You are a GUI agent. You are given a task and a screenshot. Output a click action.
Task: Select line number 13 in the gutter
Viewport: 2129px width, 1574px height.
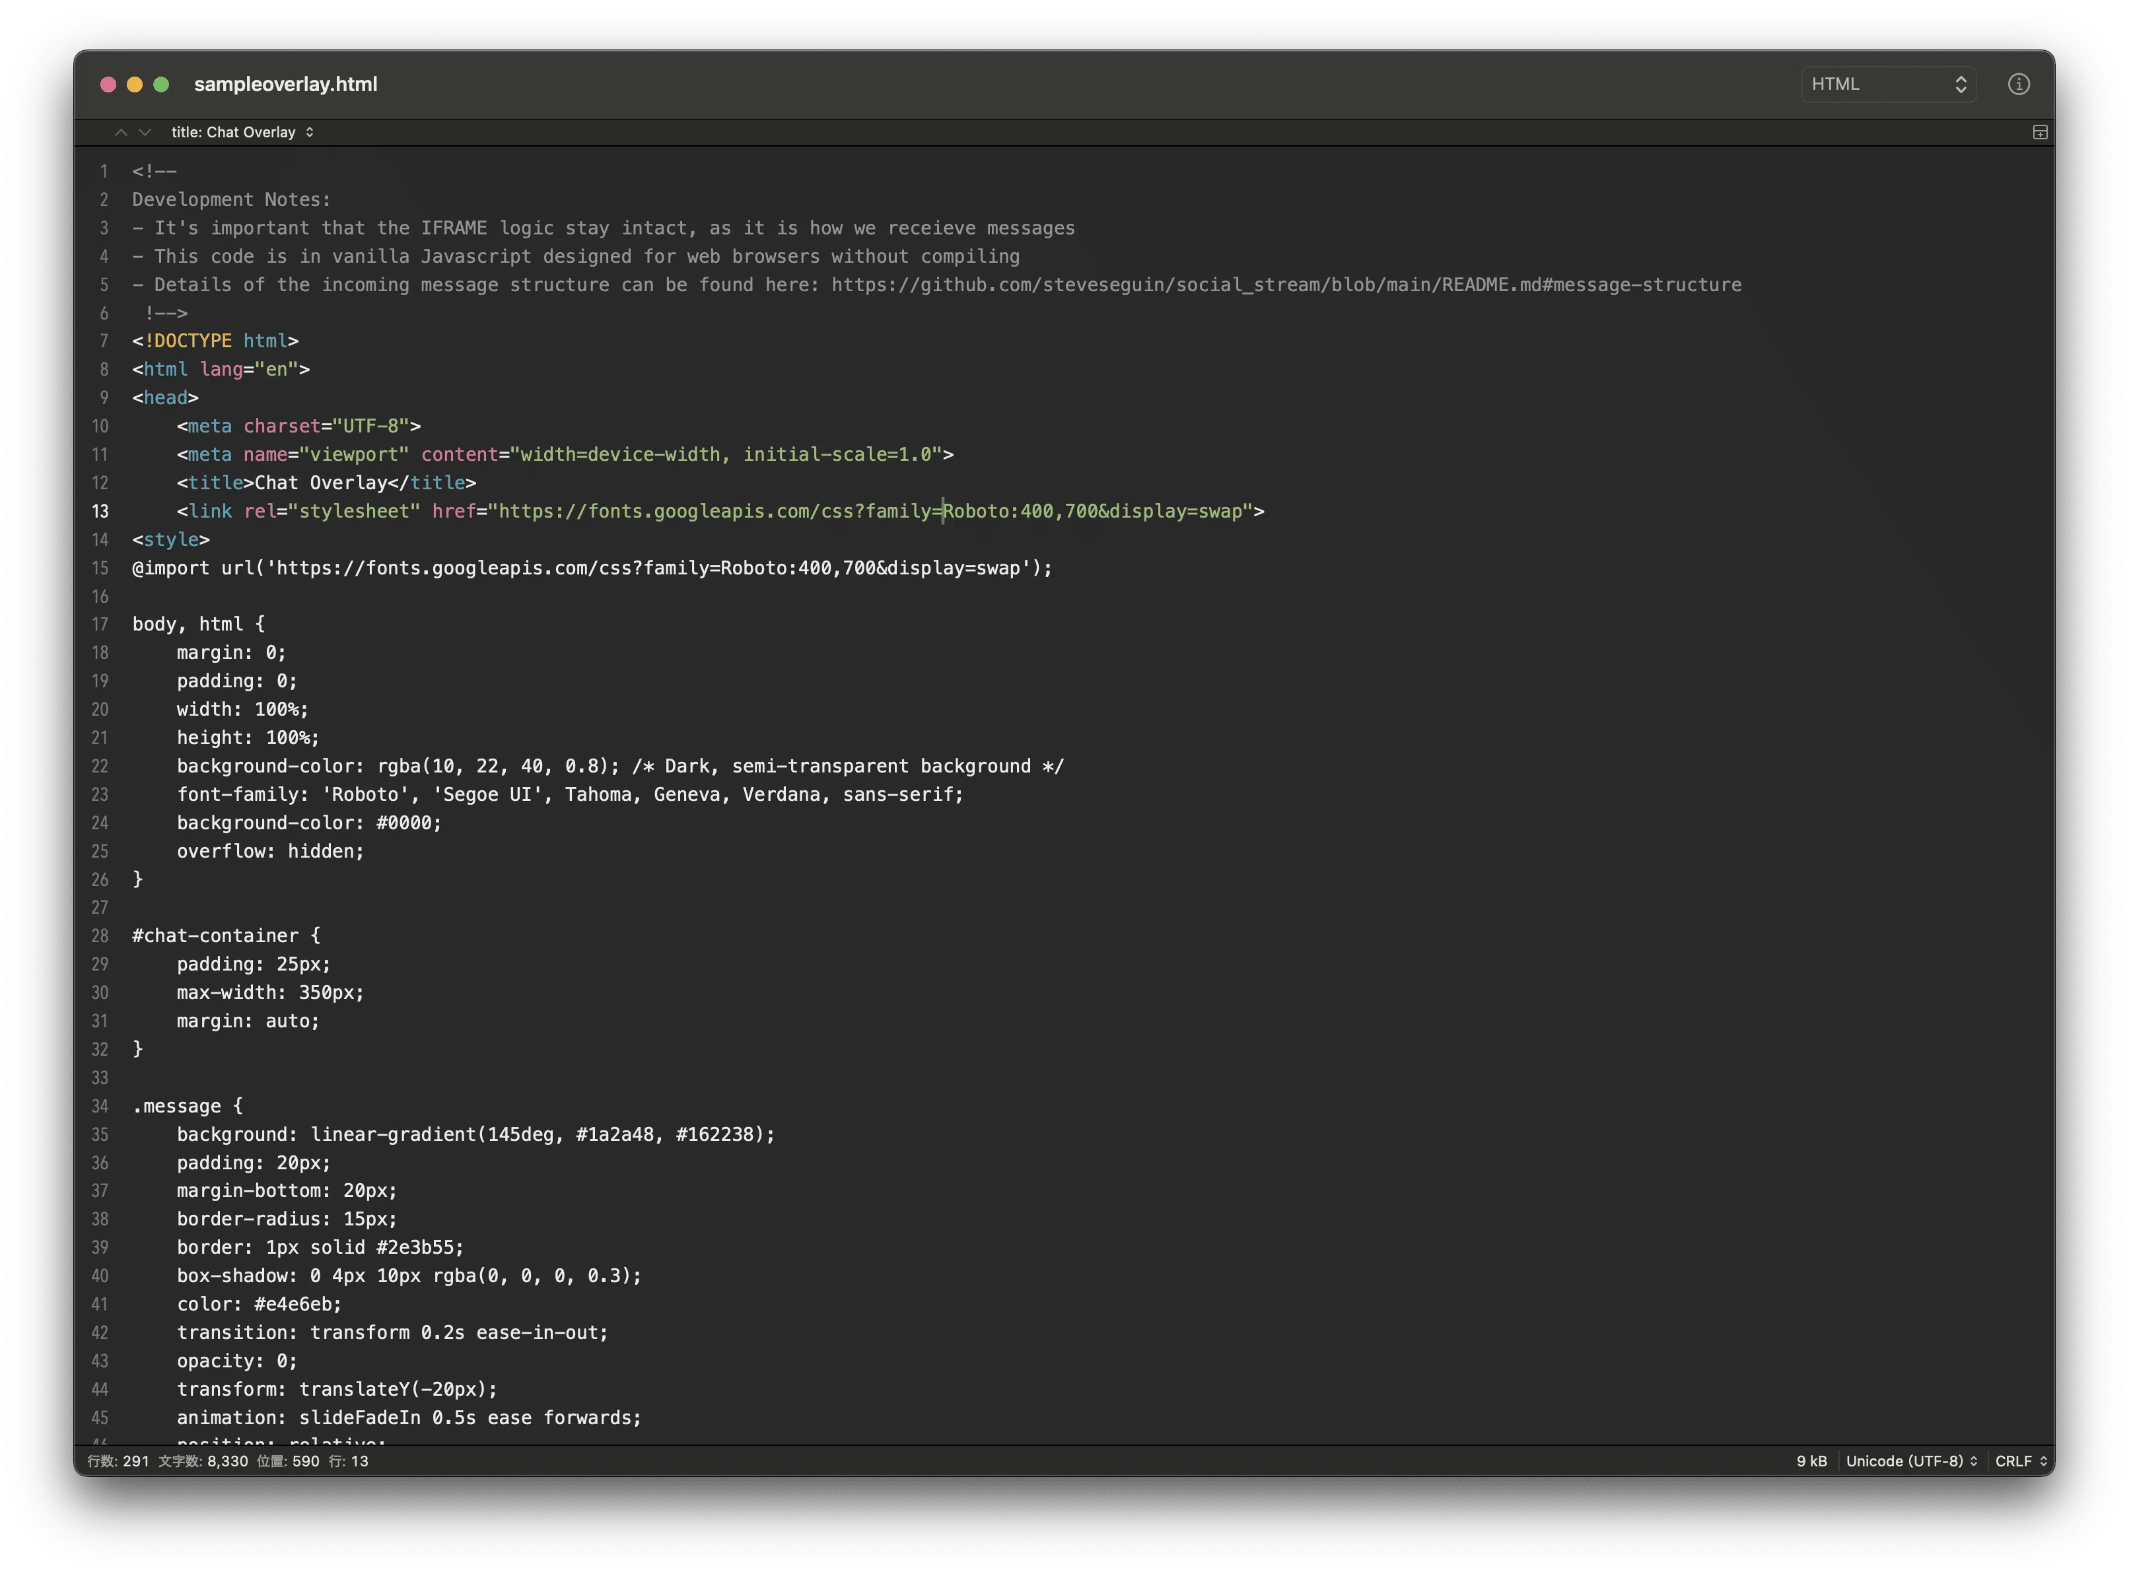(x=100, y=512)
